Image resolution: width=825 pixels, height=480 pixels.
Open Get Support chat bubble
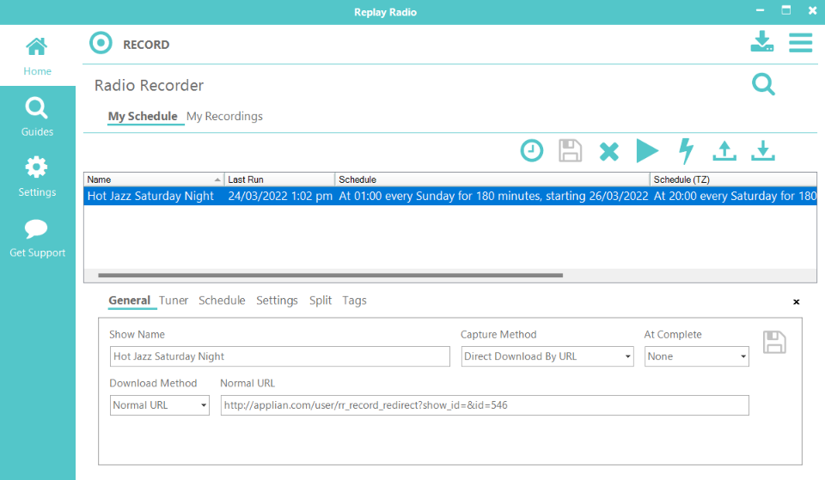(37, 238)
